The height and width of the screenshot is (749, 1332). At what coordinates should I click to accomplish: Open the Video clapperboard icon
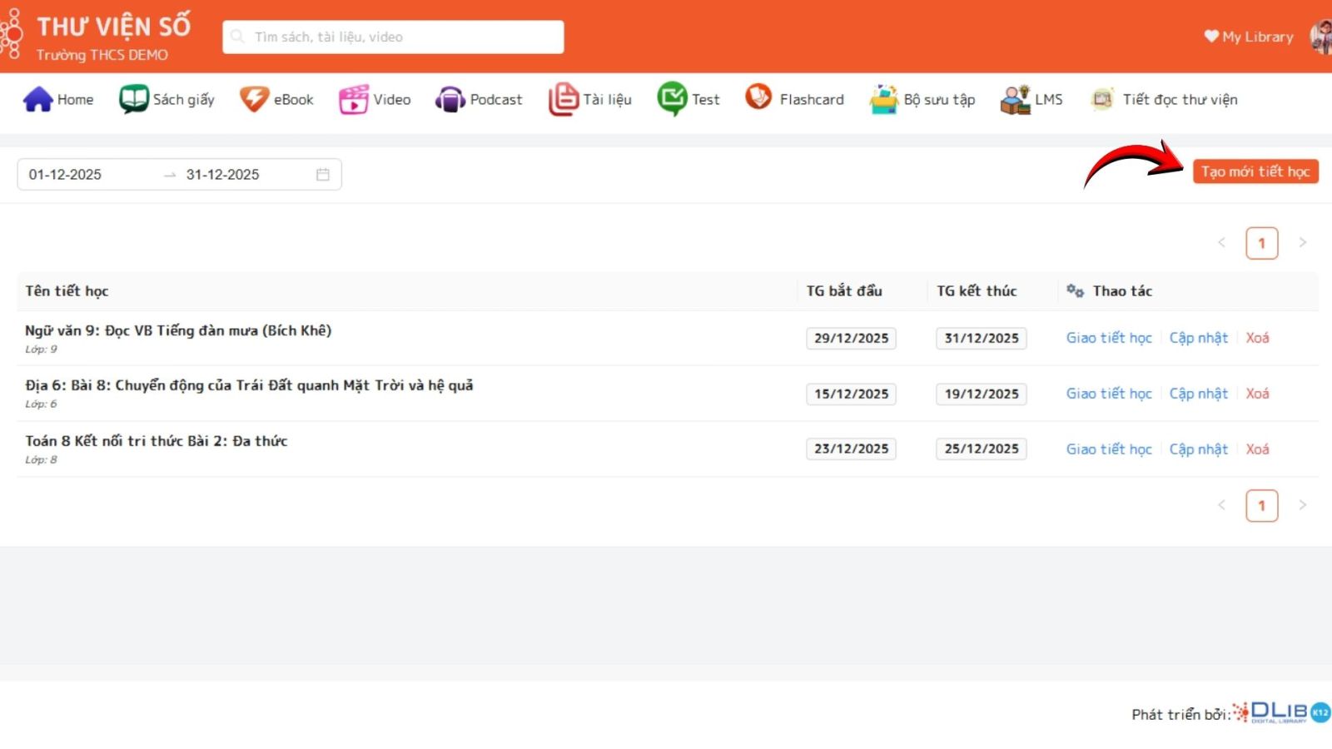pos(353,99)
